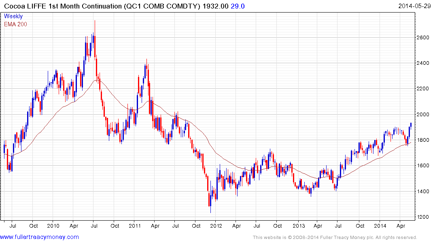The height and width of the screenshot is (243, 435).
Task: Open the www.fullertreacymoney.com link
Action: (x=39, y=237)
